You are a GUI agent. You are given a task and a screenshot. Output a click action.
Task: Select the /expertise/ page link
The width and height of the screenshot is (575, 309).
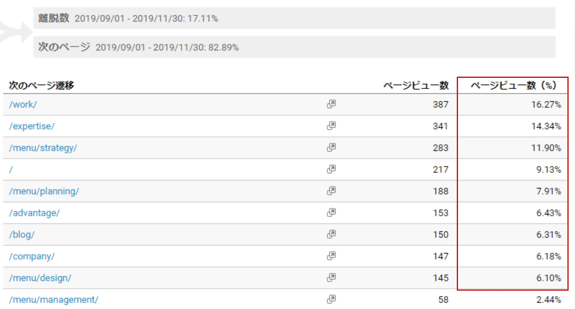point(32,126)
